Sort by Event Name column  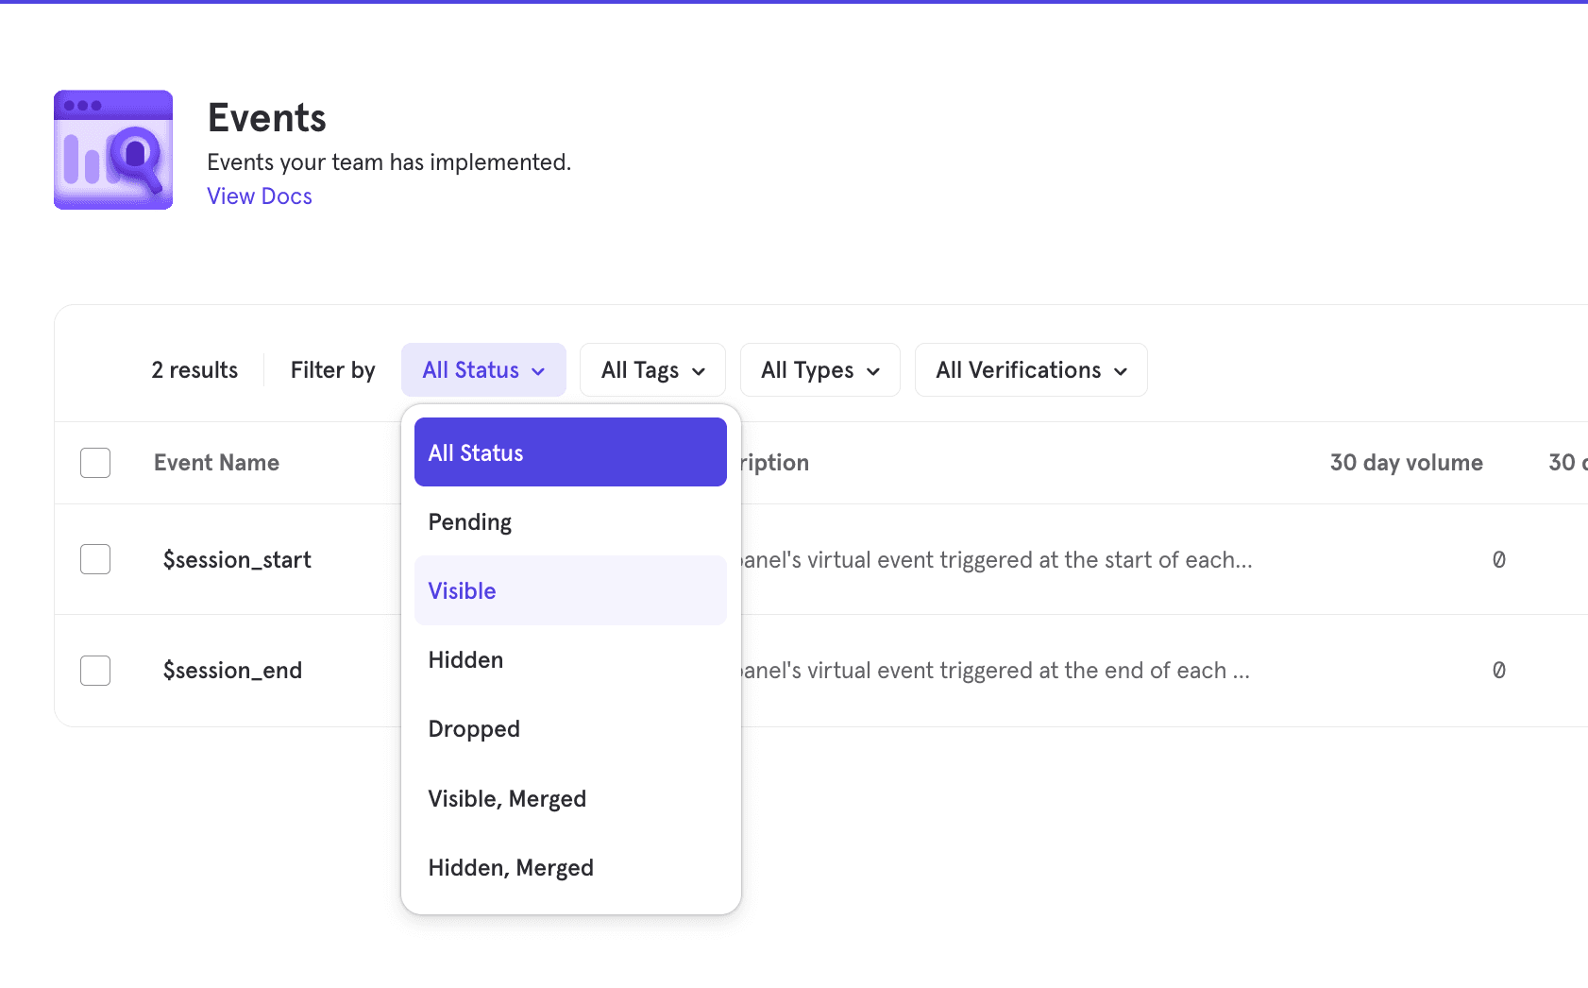coord(216,462)
